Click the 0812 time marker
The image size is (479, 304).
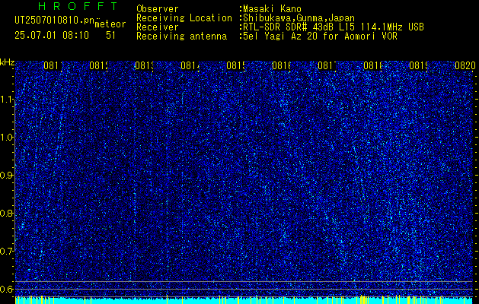point(99,66)
